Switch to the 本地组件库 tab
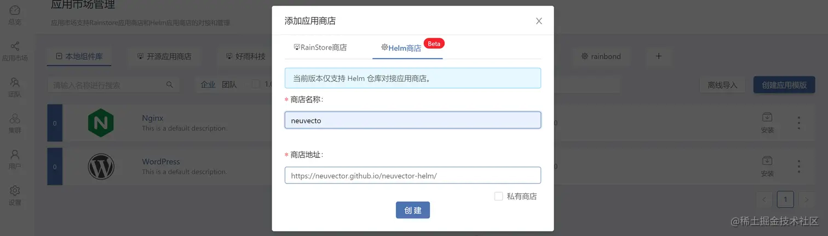 point(79,56)
